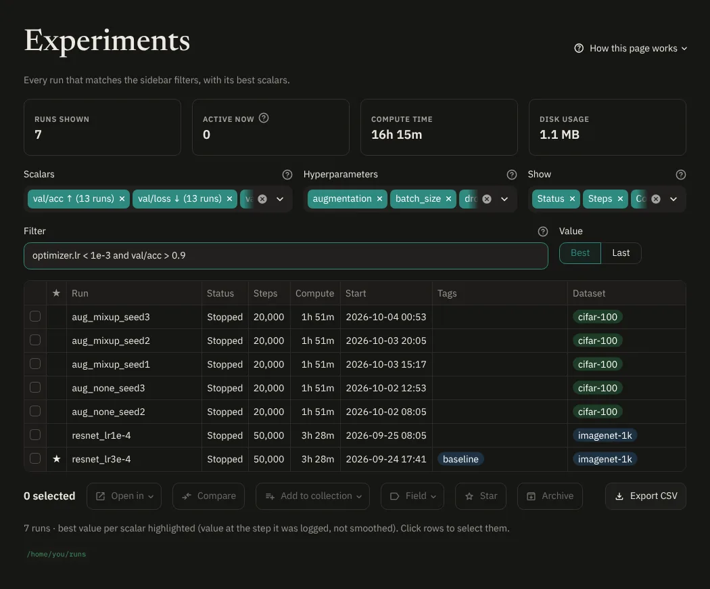Remove the batch_size hyperparameter chip
710x589 pixels.
pos(448,199)
